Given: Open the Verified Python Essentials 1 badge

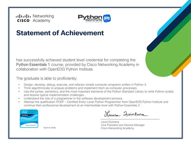Looking at the screenshot, I should [29, 118].
